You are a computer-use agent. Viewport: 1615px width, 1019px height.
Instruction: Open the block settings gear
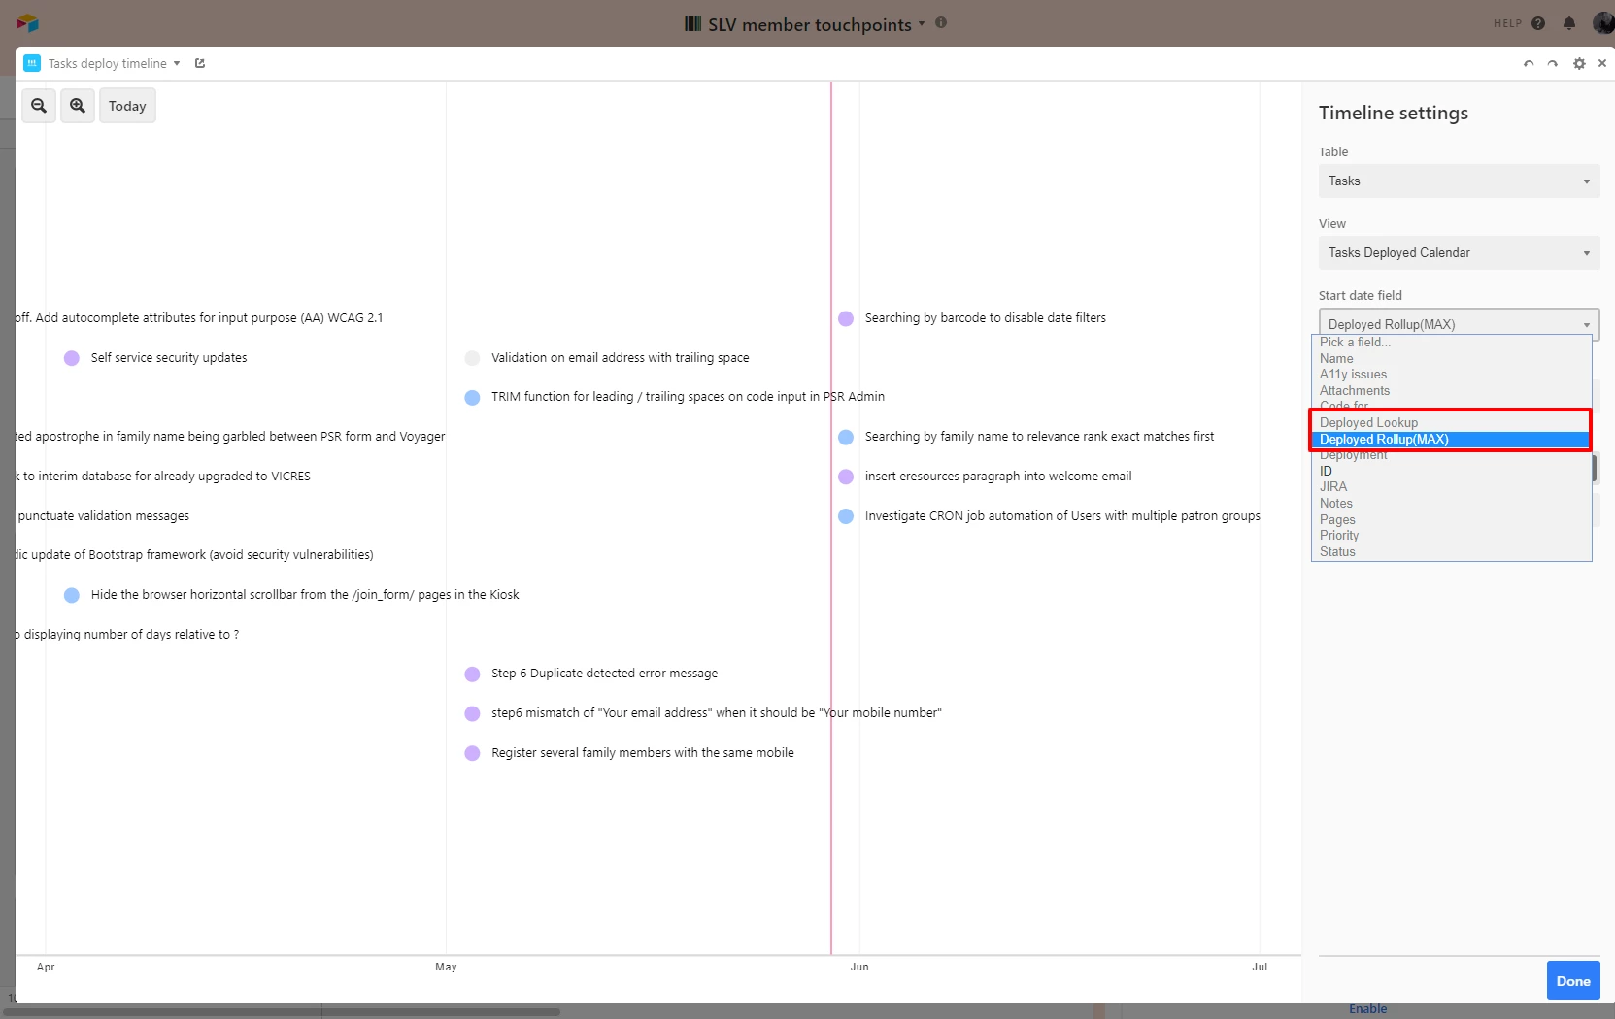(x=1579, y=64)
